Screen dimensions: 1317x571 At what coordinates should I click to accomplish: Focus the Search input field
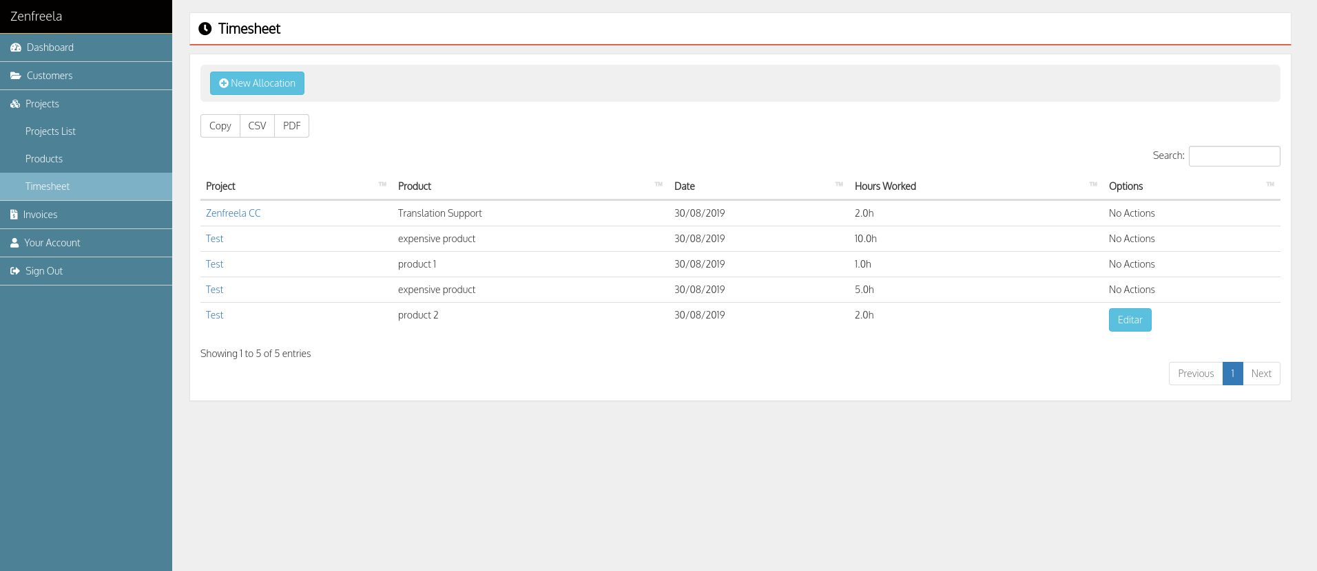tap(1234, 156)
